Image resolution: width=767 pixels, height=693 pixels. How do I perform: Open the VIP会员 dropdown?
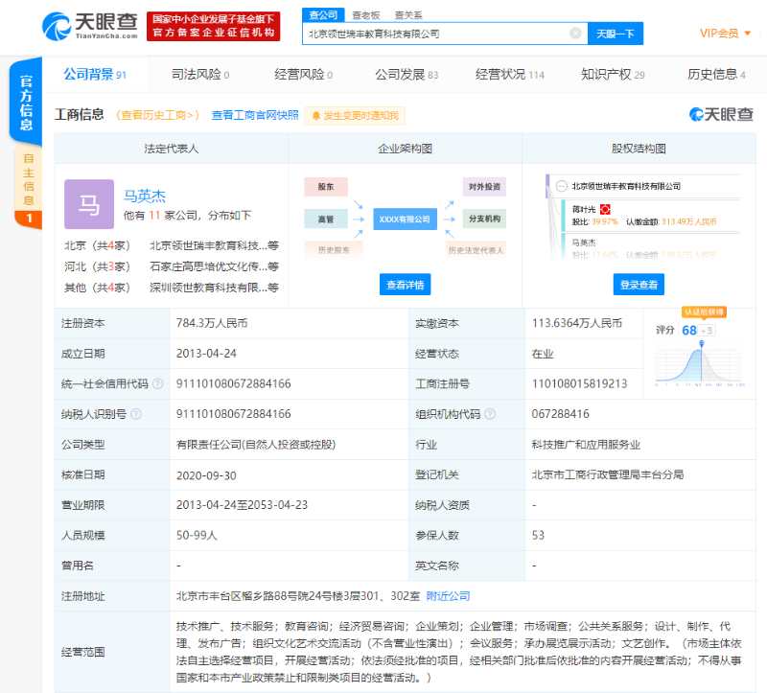[725, 34]
